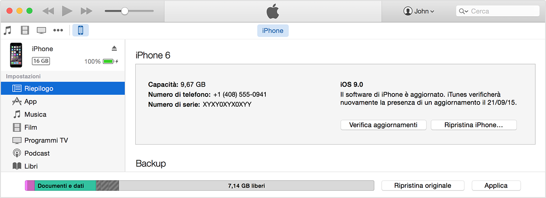Click the Ripristina iPhone… button
This screenshot has height=198, width=546.
[473, 125]
